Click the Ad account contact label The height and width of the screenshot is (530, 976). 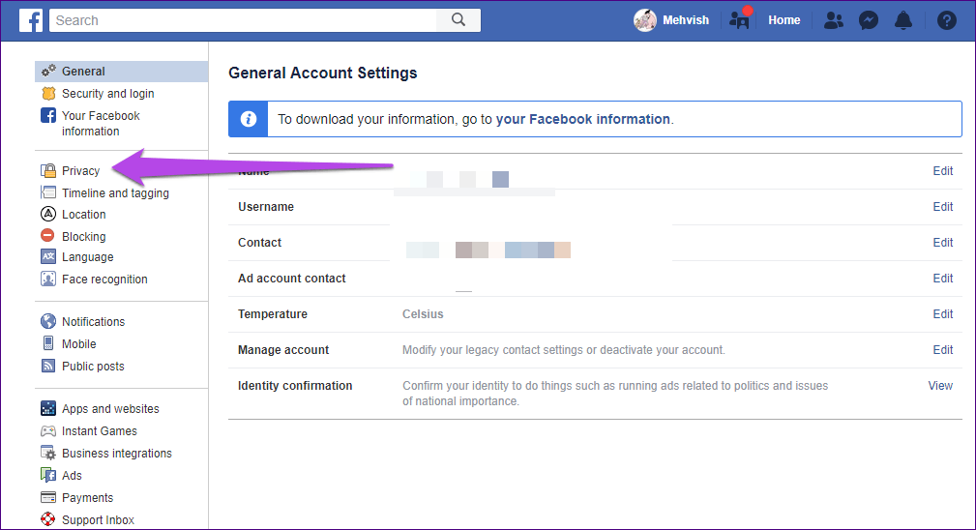291,279
